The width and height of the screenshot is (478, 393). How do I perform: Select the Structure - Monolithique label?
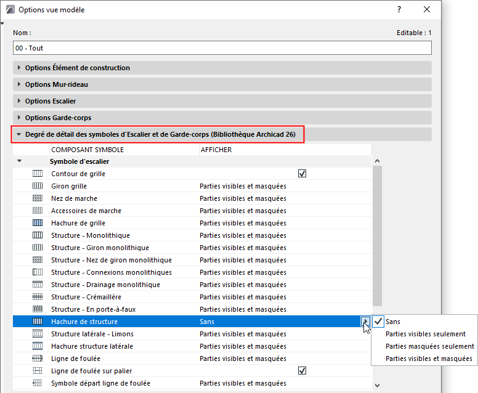point(90,235)
